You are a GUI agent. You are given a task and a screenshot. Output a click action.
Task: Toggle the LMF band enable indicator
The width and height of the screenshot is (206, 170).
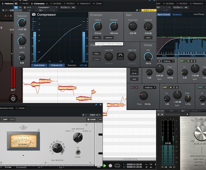coord(171,87)
